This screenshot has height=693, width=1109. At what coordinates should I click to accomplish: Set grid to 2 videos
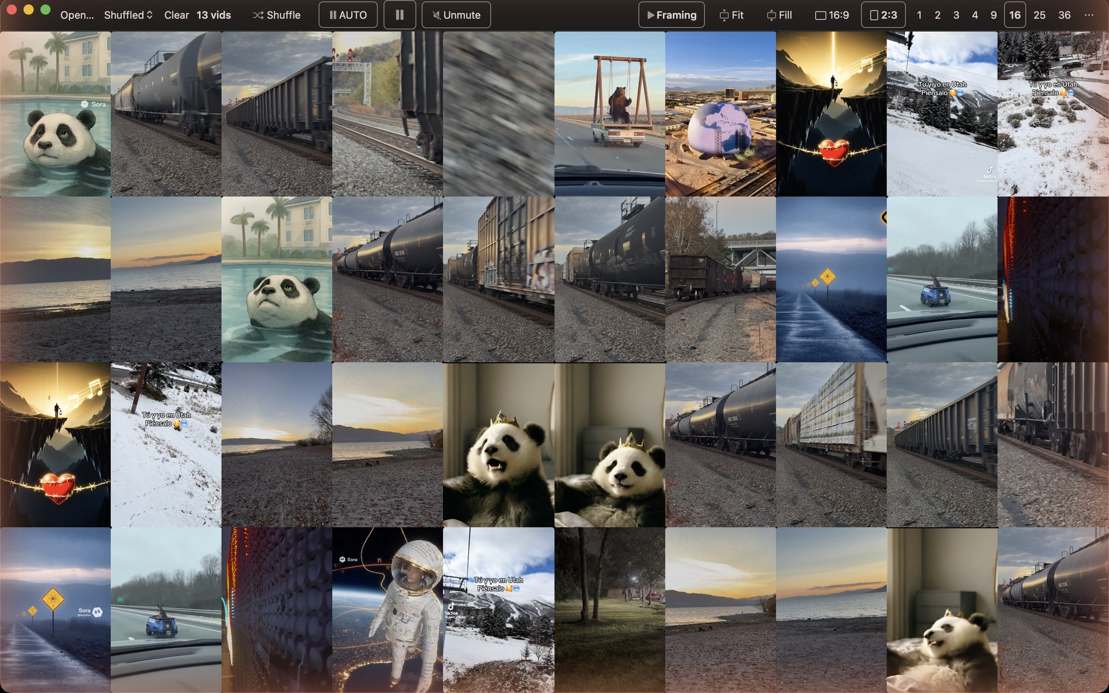pos(938,15)
